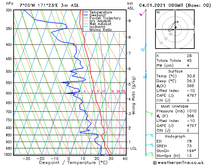Click the blue Dewpoint legend line sample
Image resolution: width=214 pixels, height=165 pixels.
[86, 15]
